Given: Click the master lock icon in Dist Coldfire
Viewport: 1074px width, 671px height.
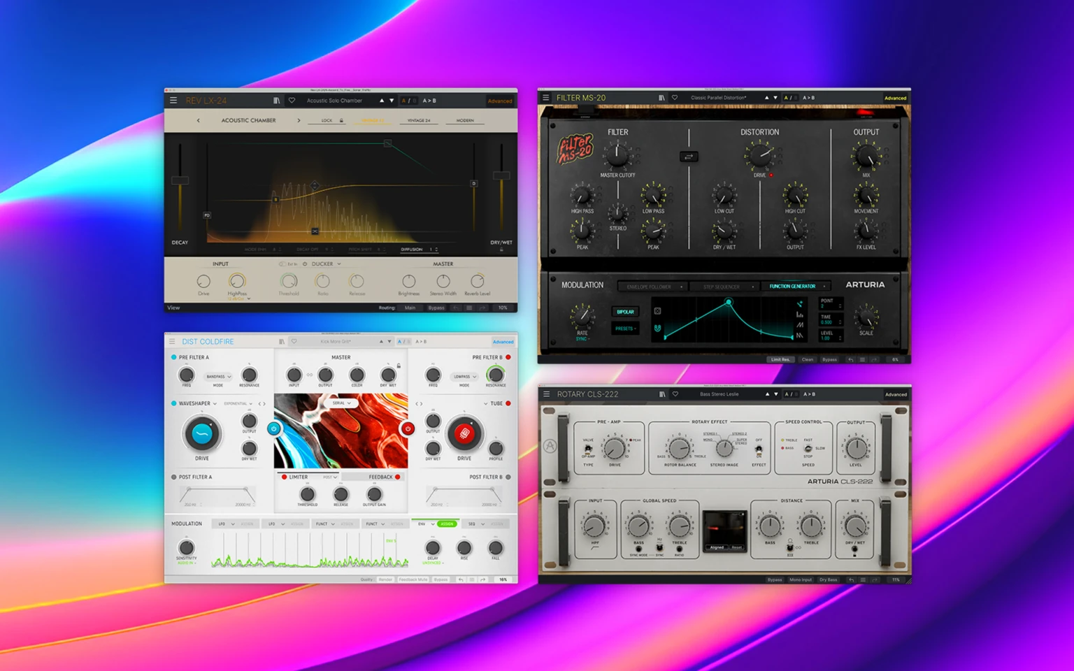Looking at the screenshot, I should pos(399,366).
